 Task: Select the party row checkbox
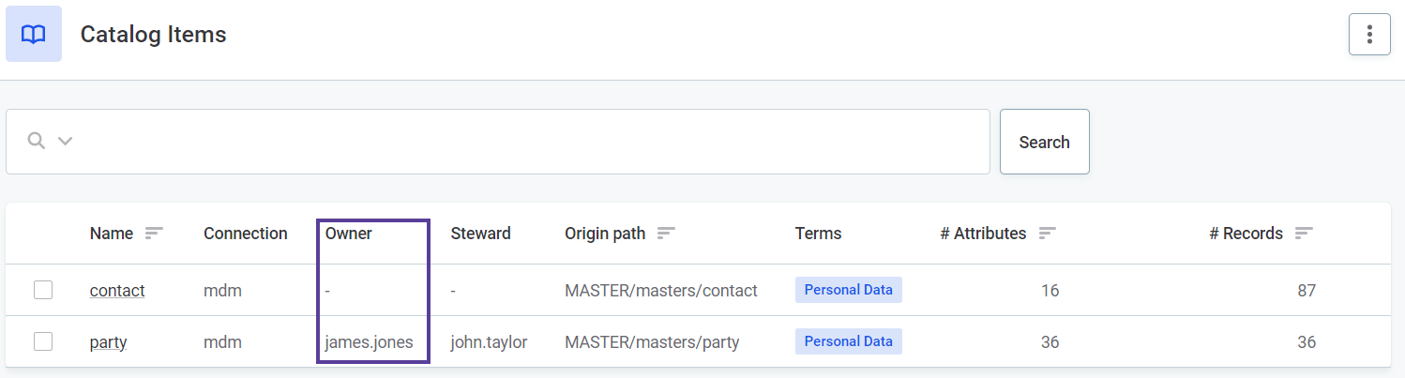[43, 341]
